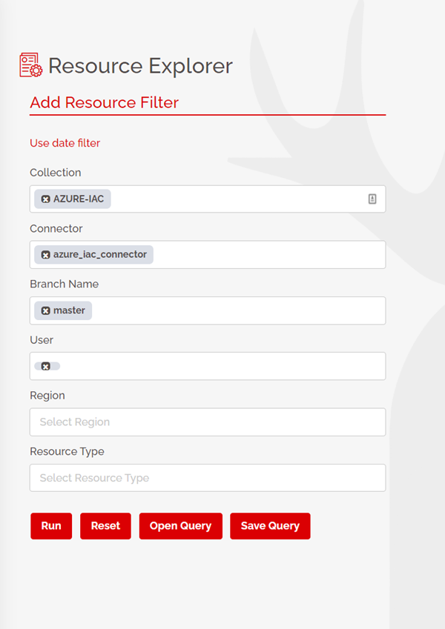This screenshot has height=629, width=445.
Task: Remove the AZURE-IAC tag with its x icon
Action: pos(45,199)
